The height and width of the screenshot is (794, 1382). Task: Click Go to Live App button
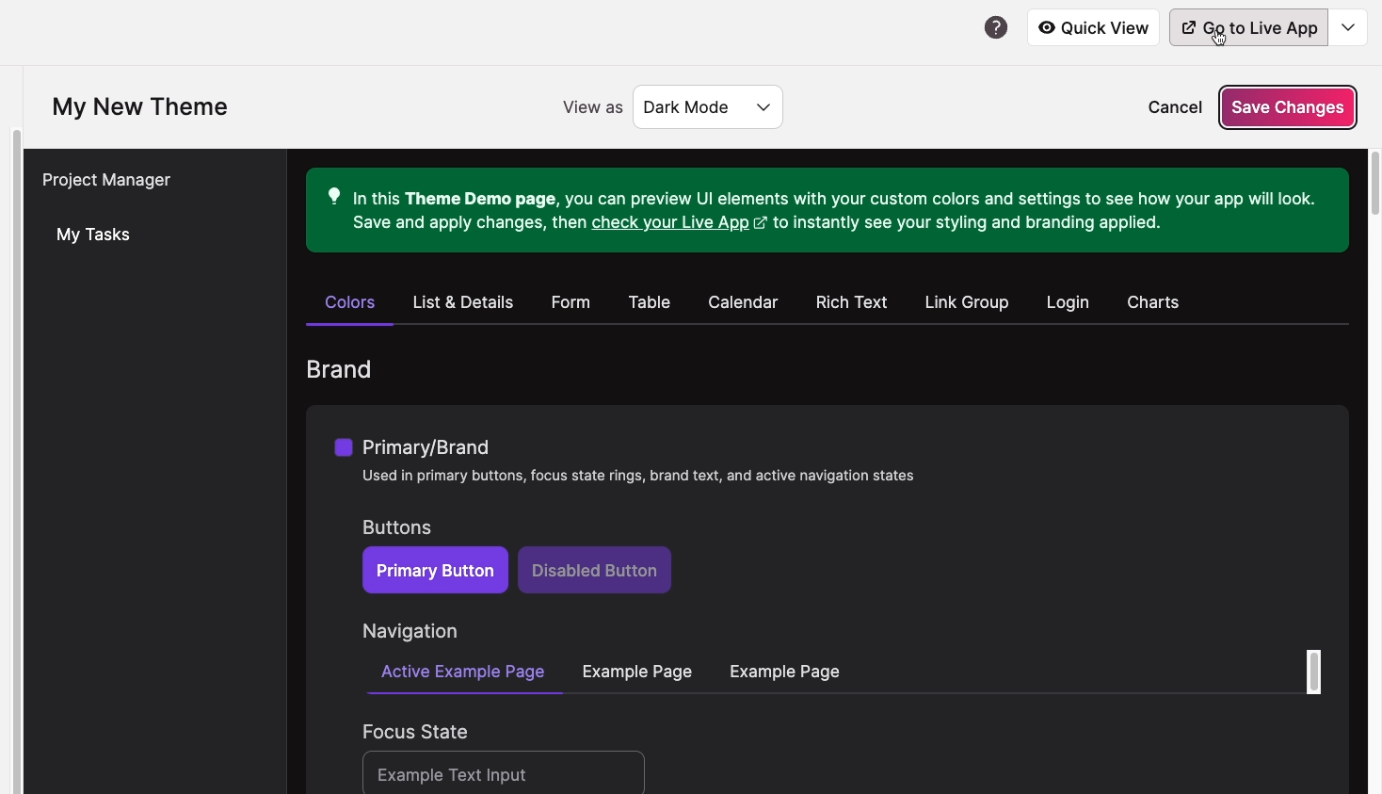(x=1248, y=27)
